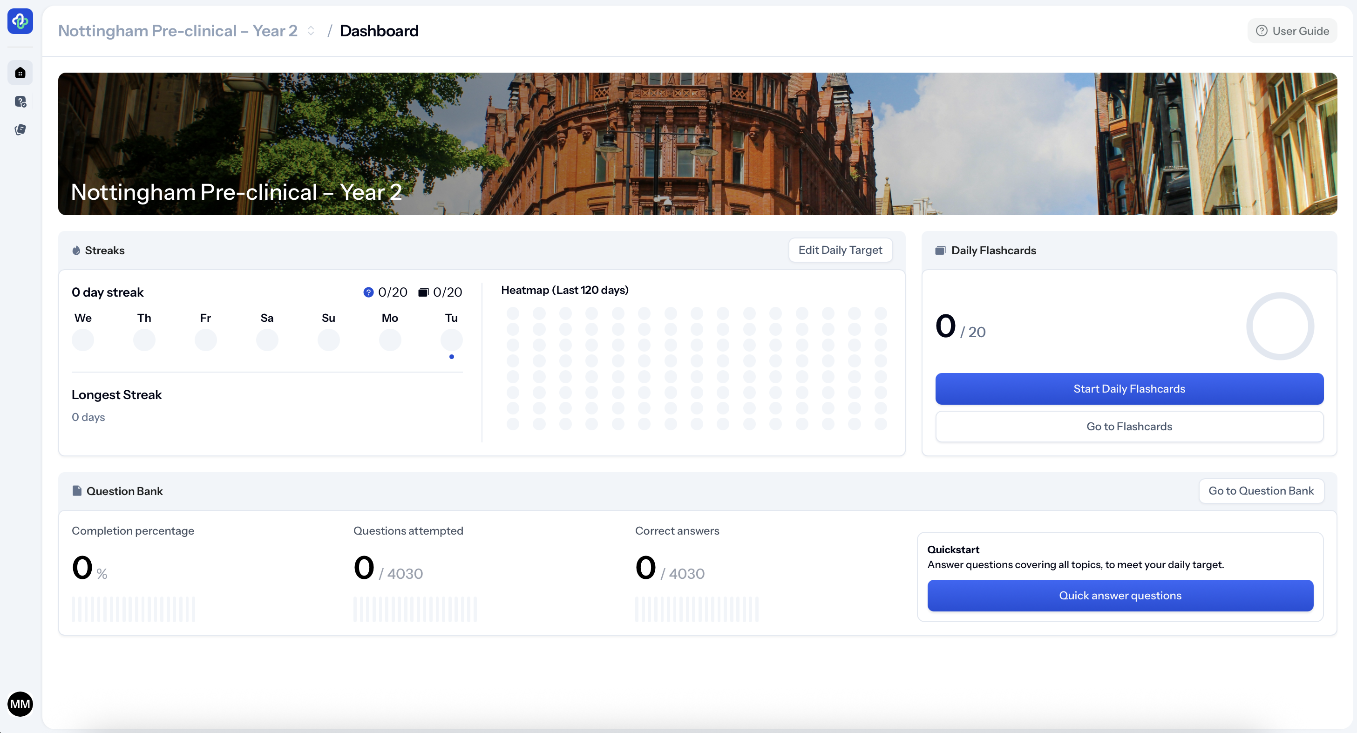The image size is (1357, 733).
Task: Go to Question Bank
Action: pyautogui.click(x=1261, y=491)
